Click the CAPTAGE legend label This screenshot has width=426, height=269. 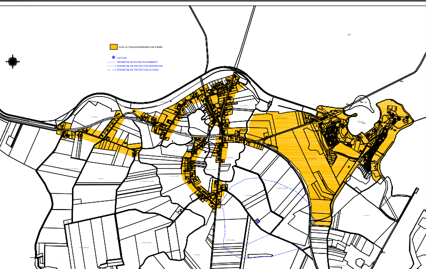pyautogui.click(x=122, y=58)
